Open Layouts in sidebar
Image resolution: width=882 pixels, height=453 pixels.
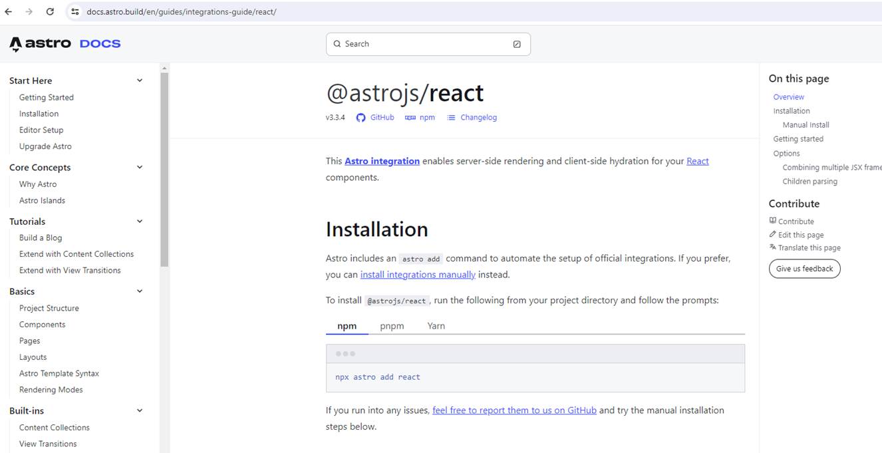33,357
